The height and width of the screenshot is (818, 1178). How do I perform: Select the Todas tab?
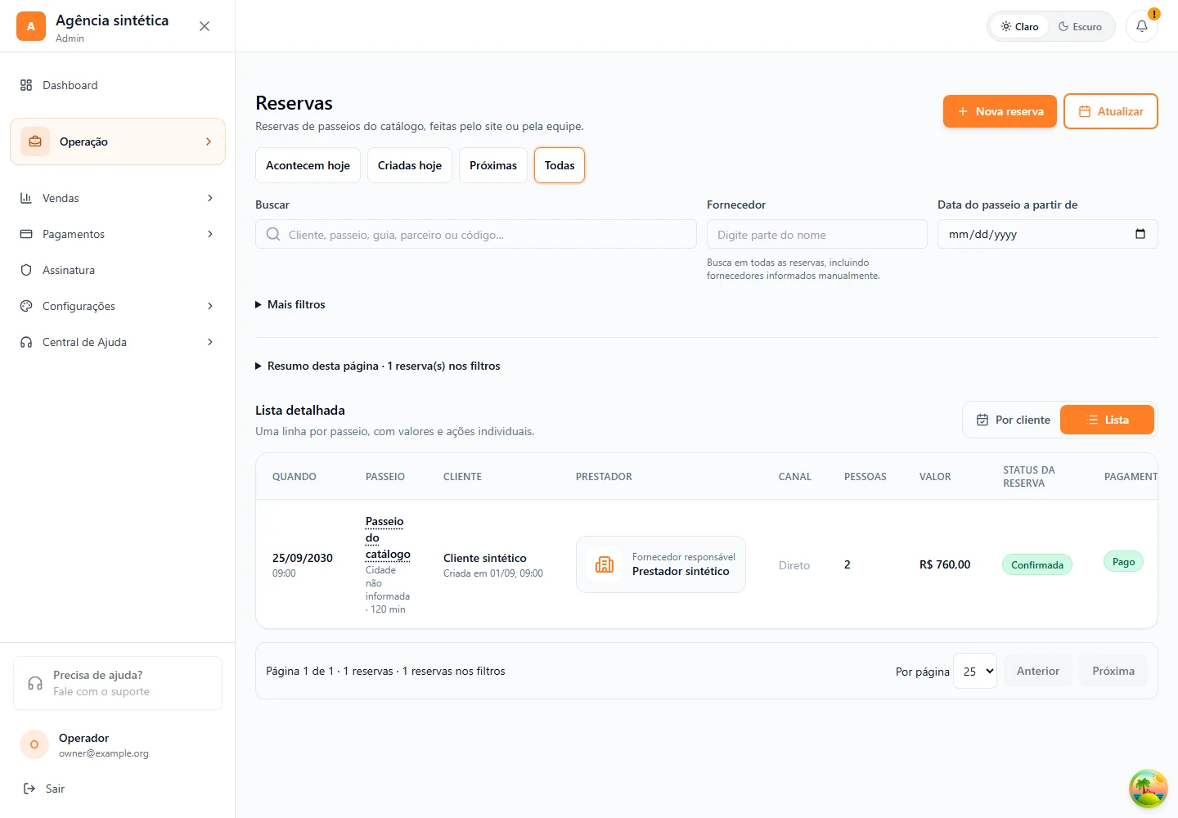point(560,165)
